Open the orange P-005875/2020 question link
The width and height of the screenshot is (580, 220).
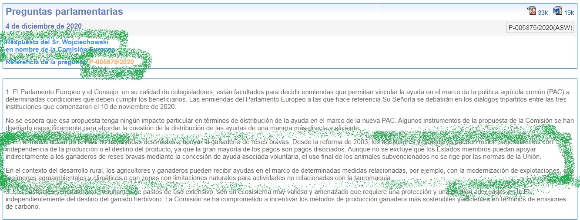click(x=111, y=62)
